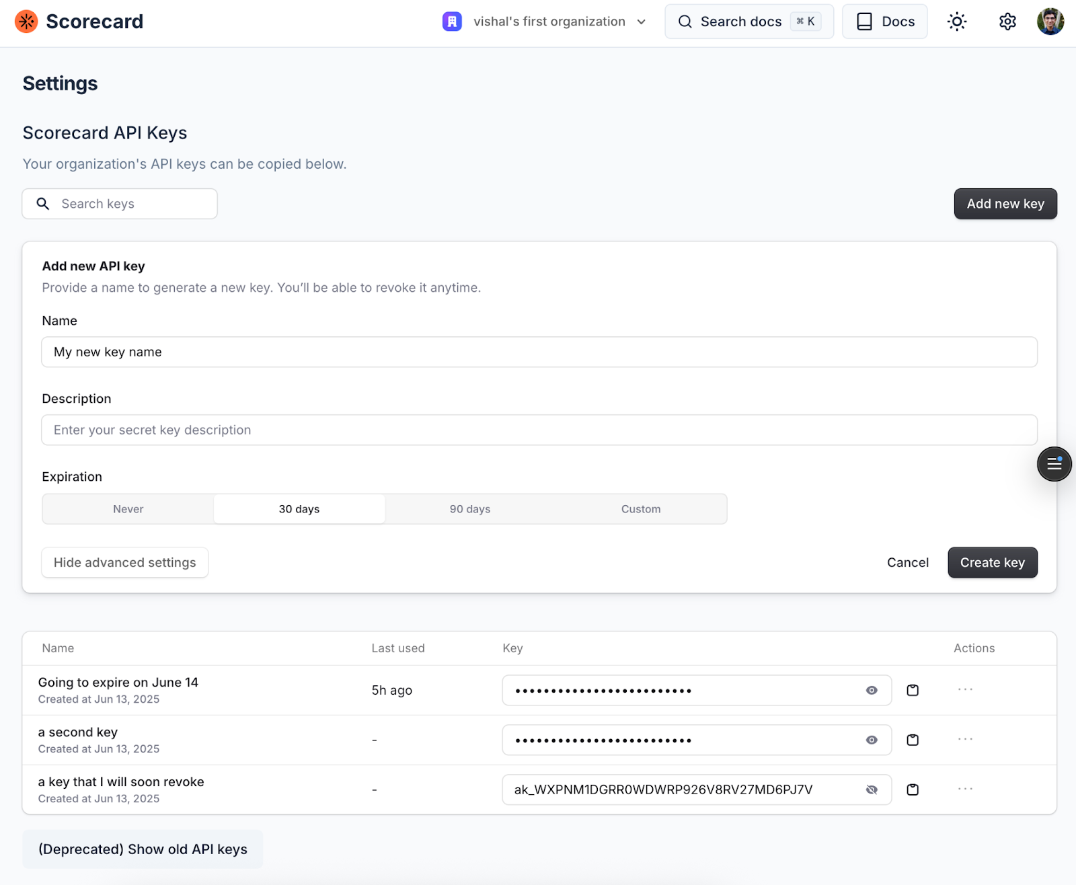Copy the 'a second key' API key
The width and height of the screenshot is (1076, 885).
[x=913, y=740]
